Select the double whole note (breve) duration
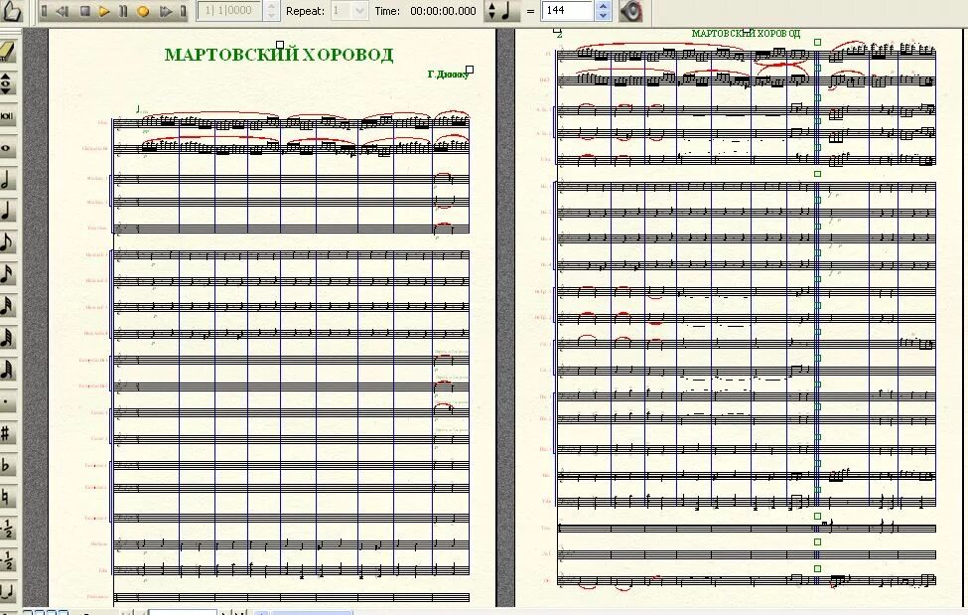This screenshot has height=615, width=968. tap(7, 115)
